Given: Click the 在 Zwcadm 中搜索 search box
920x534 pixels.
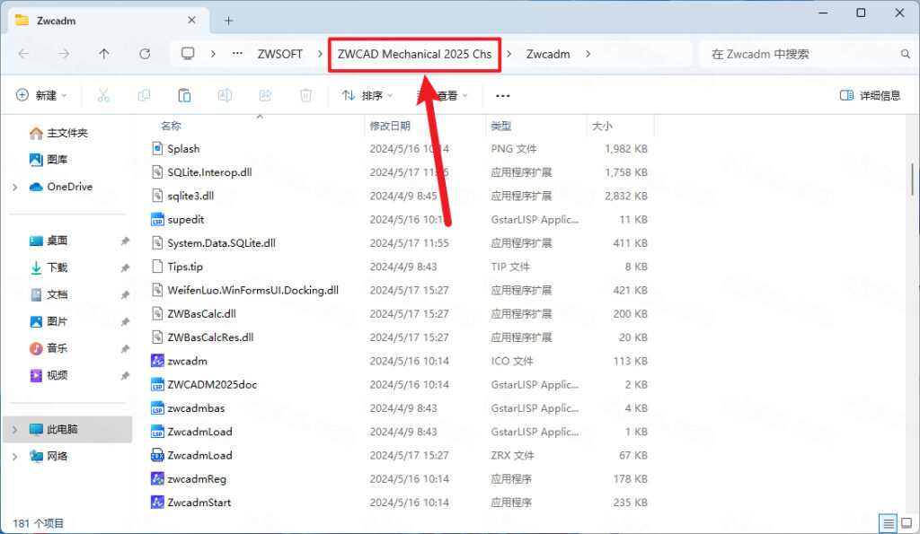Looking at the screenshot, I should 800,54.
